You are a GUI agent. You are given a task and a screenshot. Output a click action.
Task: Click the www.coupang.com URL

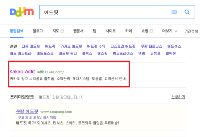(x=56, y=112)
